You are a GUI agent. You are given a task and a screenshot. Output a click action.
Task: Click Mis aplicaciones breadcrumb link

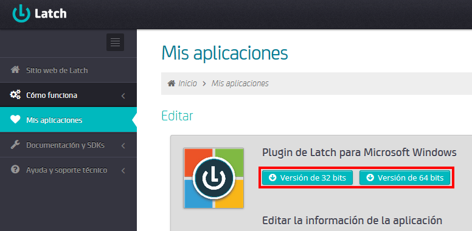[x=240, y=83]
